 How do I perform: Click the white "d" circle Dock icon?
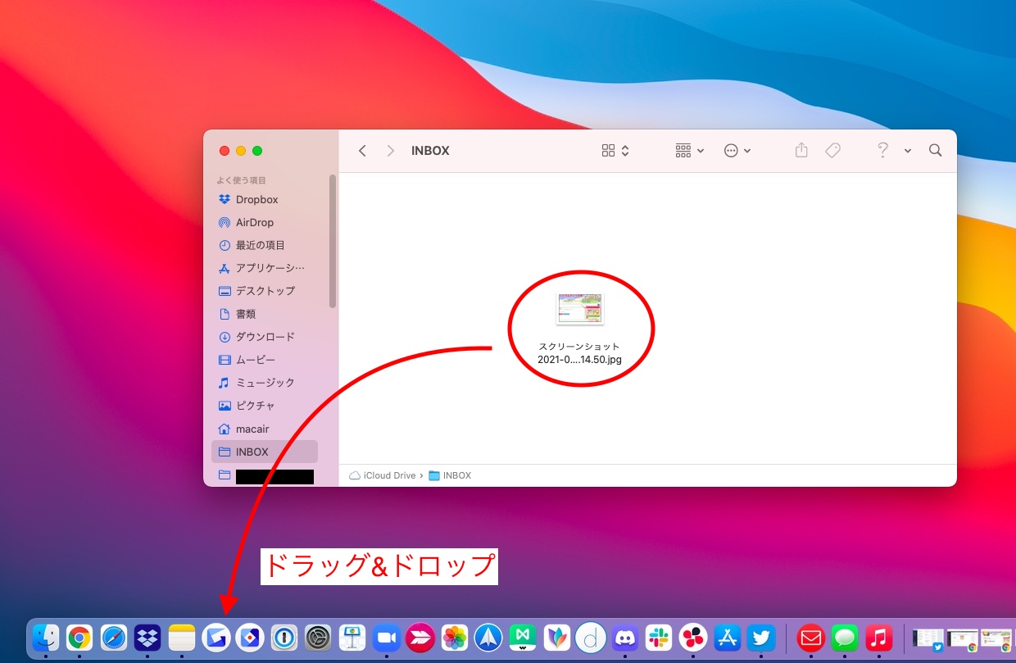[591, 637]
